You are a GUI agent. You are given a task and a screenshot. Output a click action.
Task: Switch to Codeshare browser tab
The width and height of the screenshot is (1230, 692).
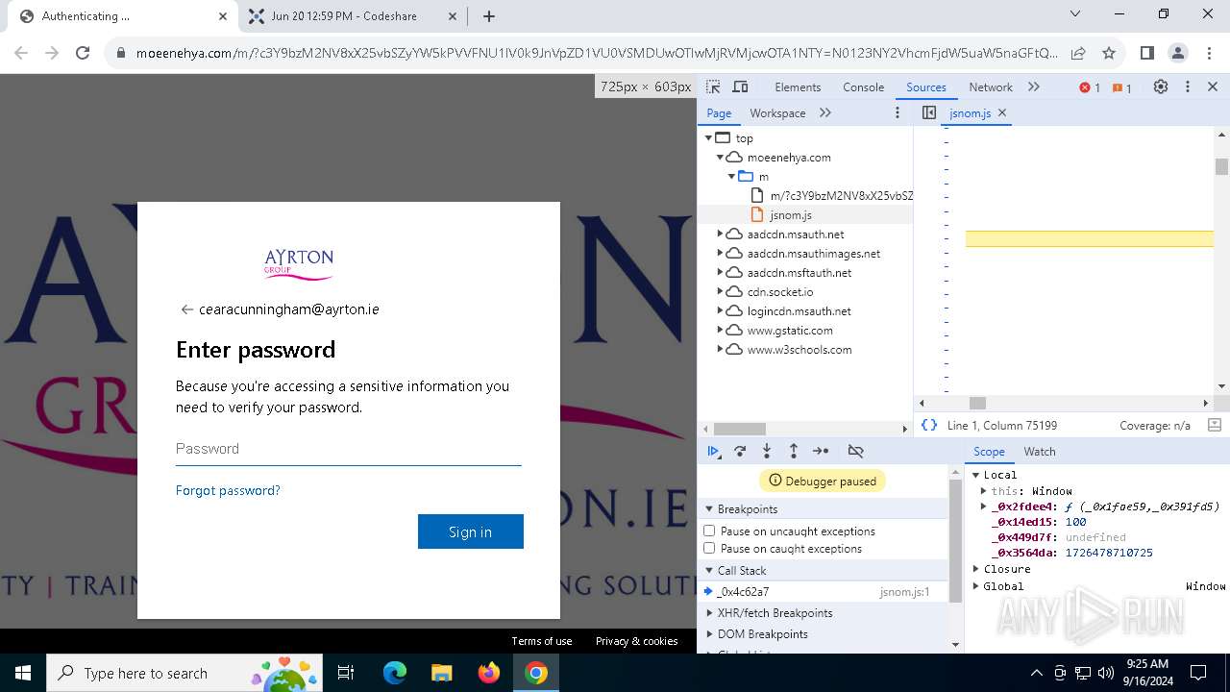click(x=352, y=16)
